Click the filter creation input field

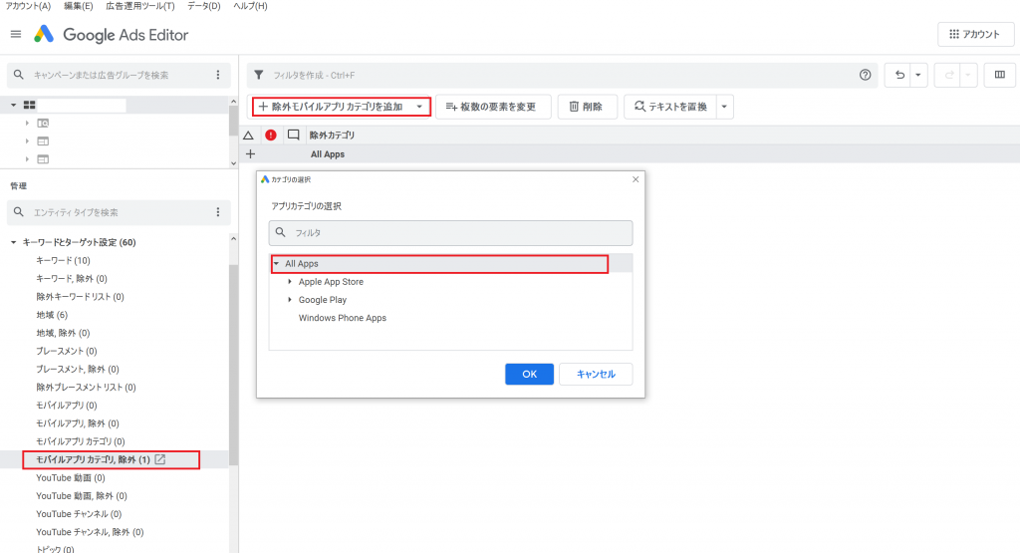[560, 75]
